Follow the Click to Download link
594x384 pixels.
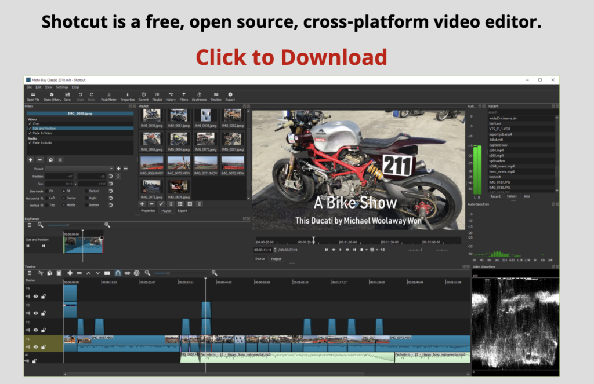pos(291,57)
